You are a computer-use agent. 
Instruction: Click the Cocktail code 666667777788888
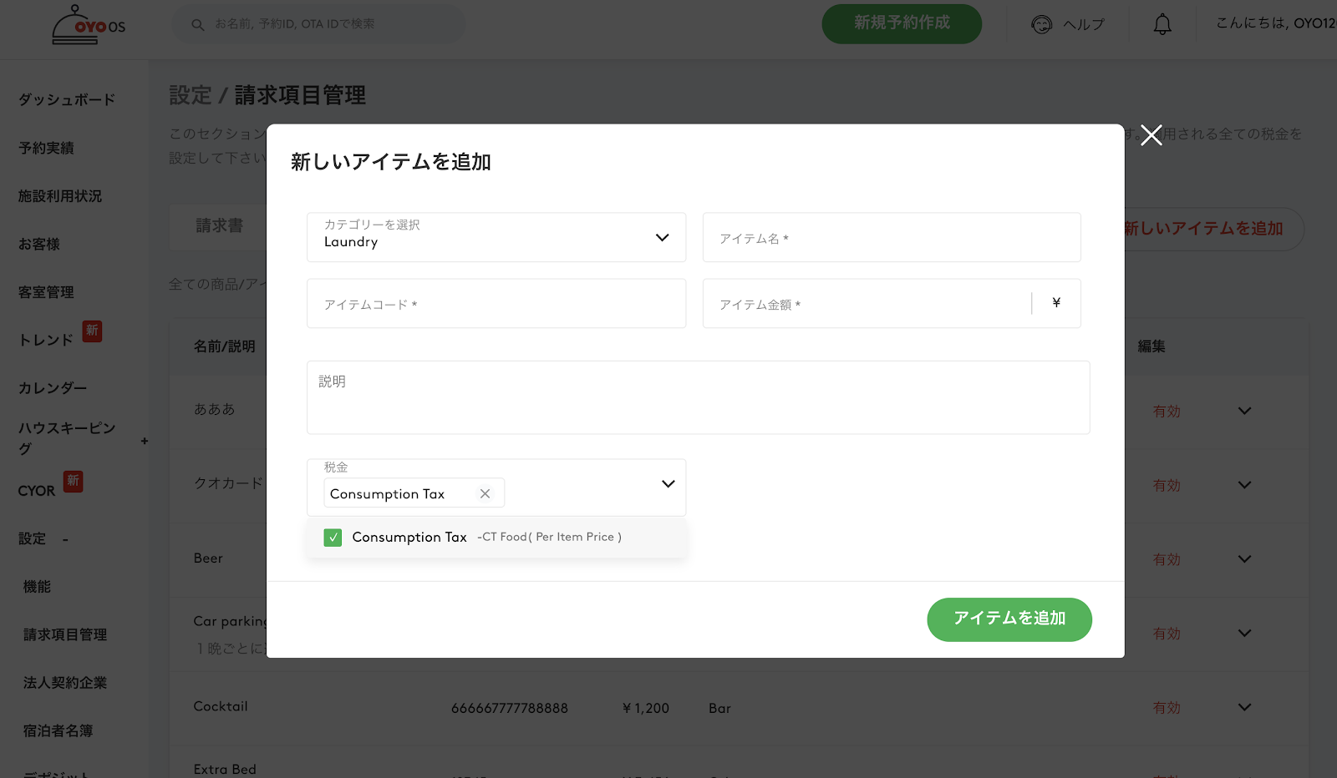pyautogui.click(x=510, y=708)
